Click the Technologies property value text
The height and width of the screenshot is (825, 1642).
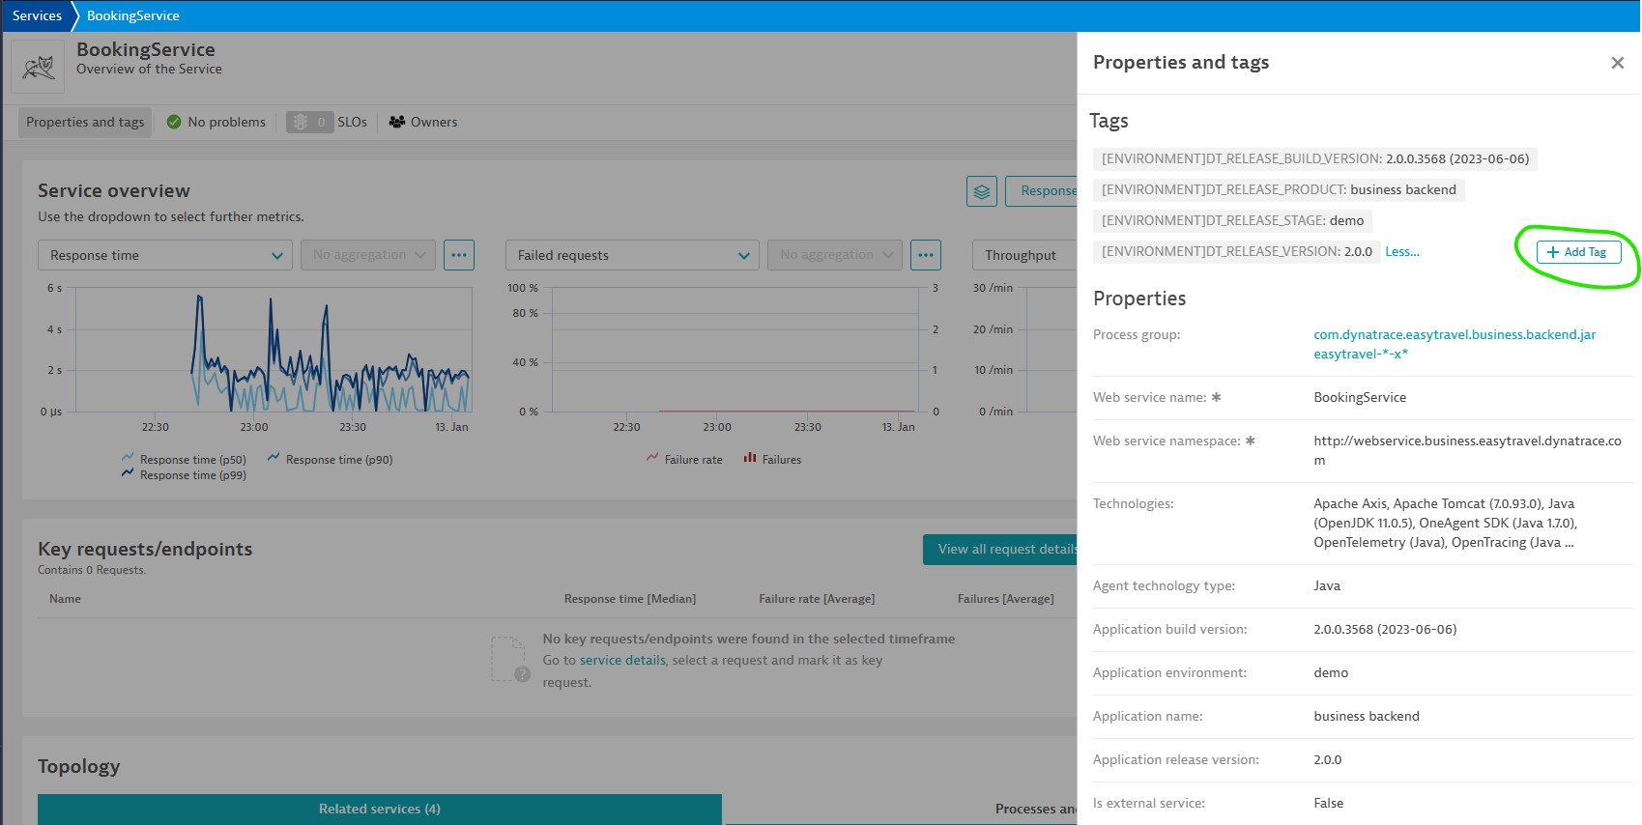1445,523
